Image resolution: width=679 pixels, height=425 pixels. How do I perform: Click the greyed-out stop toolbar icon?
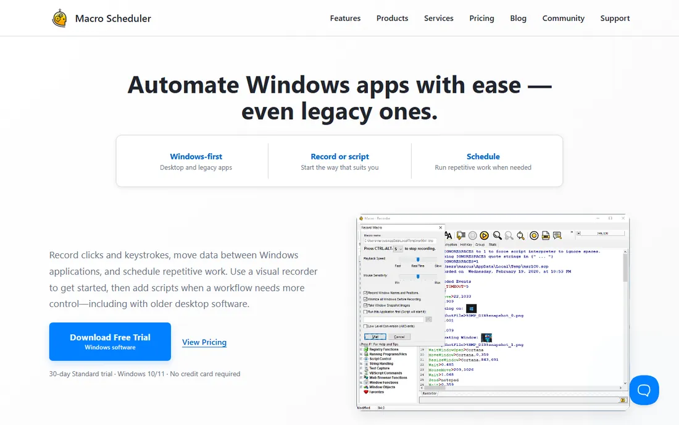click(x=472, y=236)
